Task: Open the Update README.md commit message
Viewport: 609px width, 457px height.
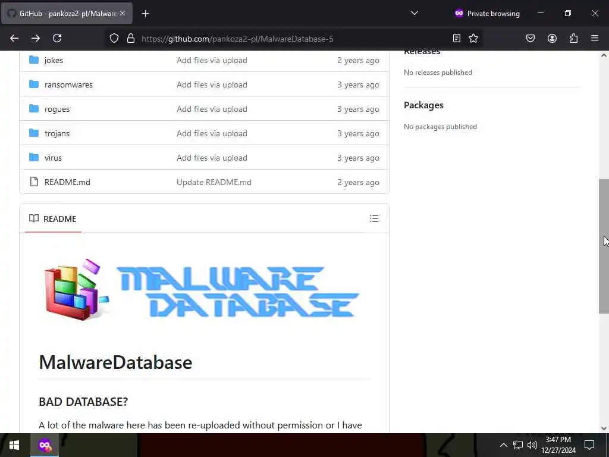Action: click(214, 182)
